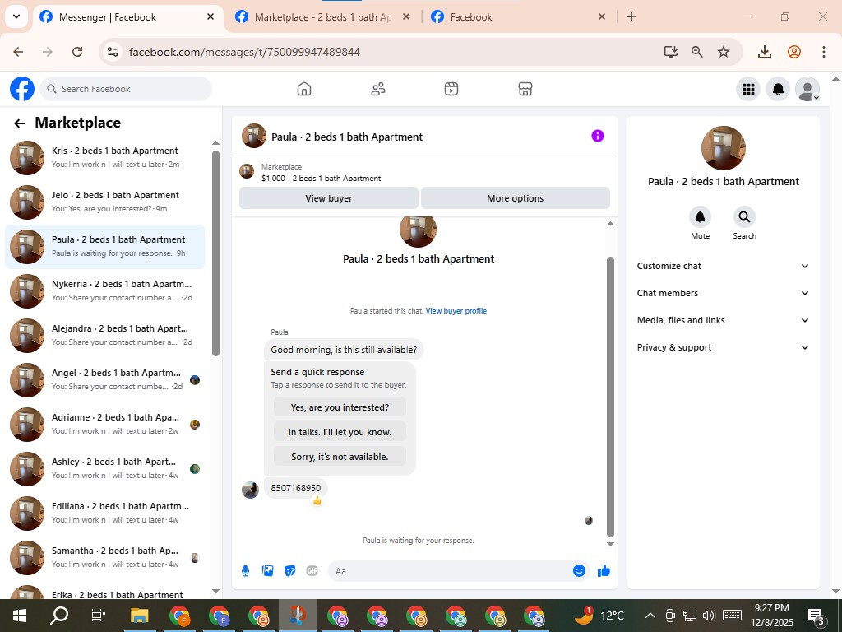Open the Reels video icon
Screen dimensions: 842x632
click(451, 89)
